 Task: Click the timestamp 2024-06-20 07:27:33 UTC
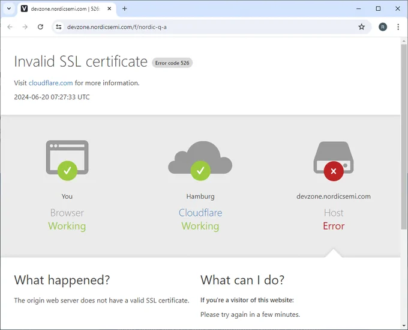click(52, 97)
